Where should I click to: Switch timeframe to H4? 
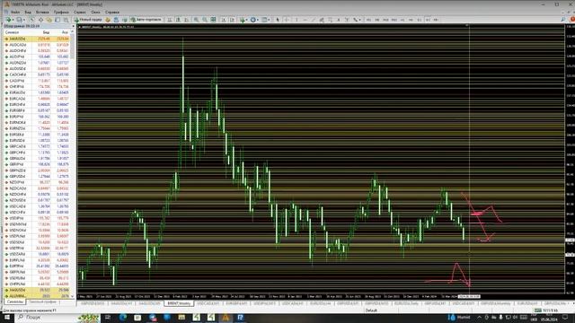(x=411, y=20)
